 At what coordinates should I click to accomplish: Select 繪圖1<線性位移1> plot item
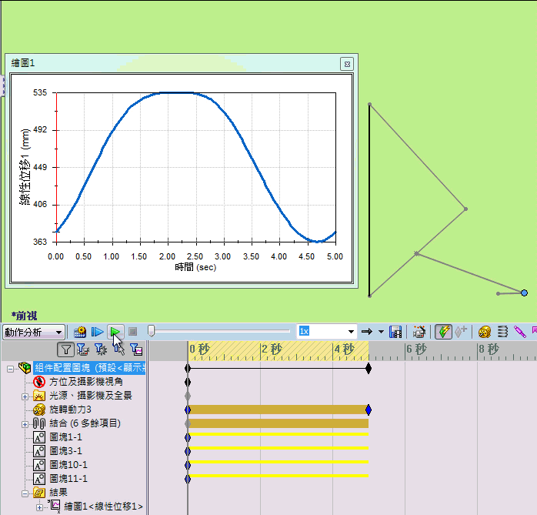click(x=103, y=507)
